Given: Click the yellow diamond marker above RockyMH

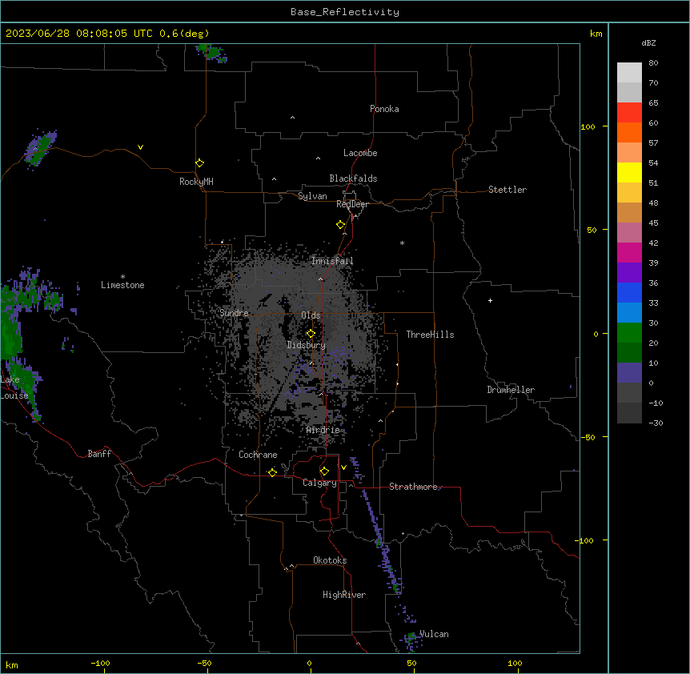Looking at the screenshot, I should pos(199,163).
